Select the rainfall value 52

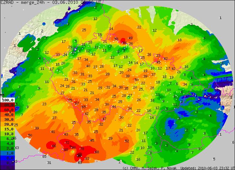(x=127, y=141)
